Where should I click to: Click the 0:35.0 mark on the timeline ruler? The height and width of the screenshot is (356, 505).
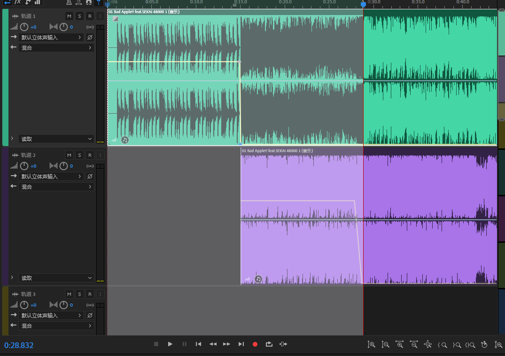tap(418, 3)
